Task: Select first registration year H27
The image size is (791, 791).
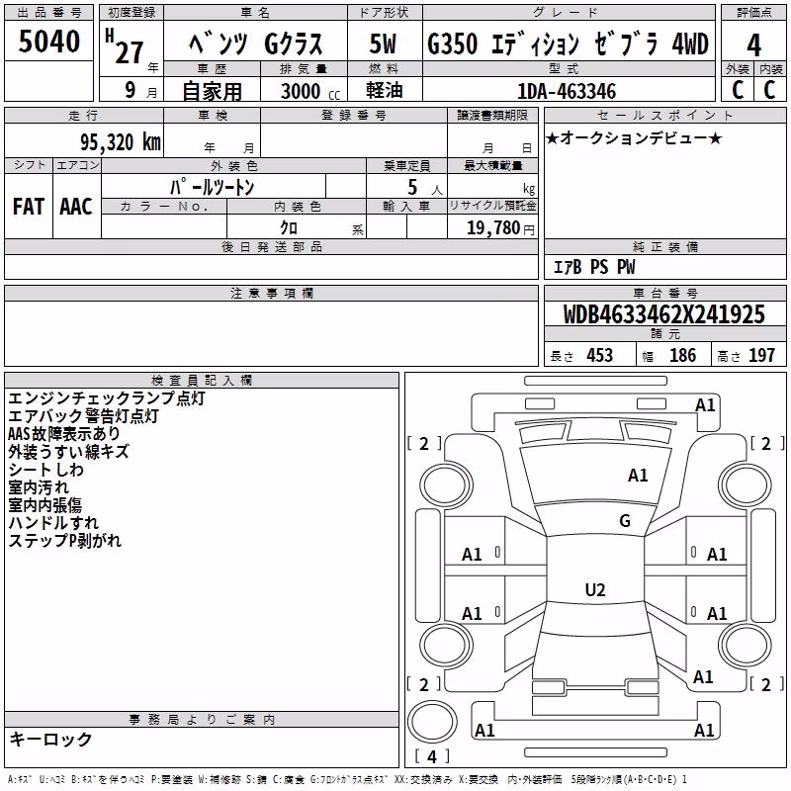Action: pos(126,46)
